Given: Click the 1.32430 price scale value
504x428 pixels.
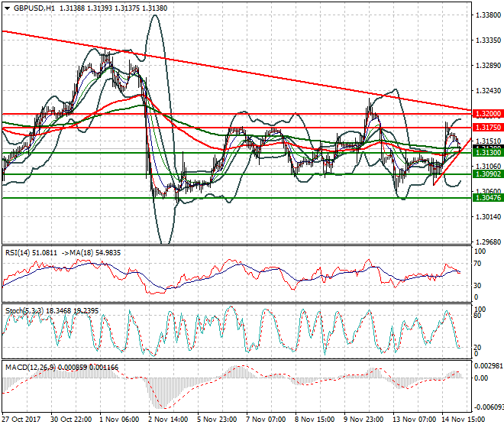Looking at the screenshot, I should click(x=488, y=91).
